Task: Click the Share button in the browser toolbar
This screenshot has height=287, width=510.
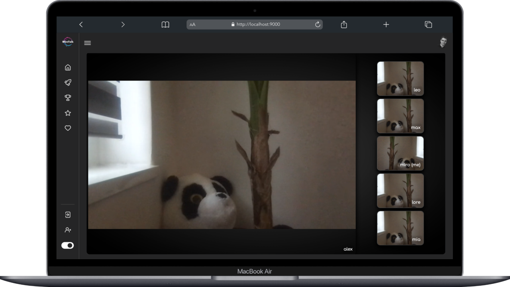Action: [x=343, y=24]
